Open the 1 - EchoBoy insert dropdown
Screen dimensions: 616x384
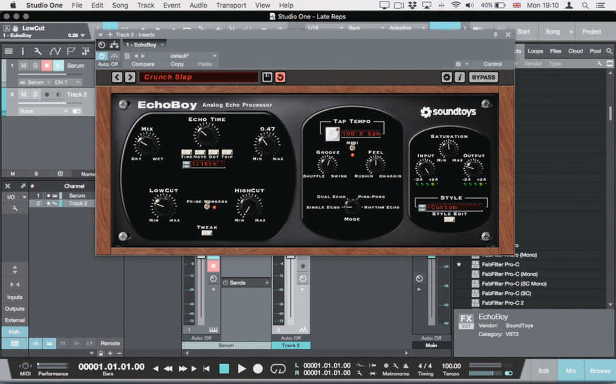pos(144,45)
